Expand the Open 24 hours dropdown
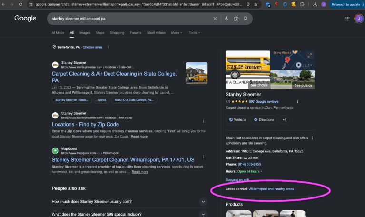 click(250, 171)
